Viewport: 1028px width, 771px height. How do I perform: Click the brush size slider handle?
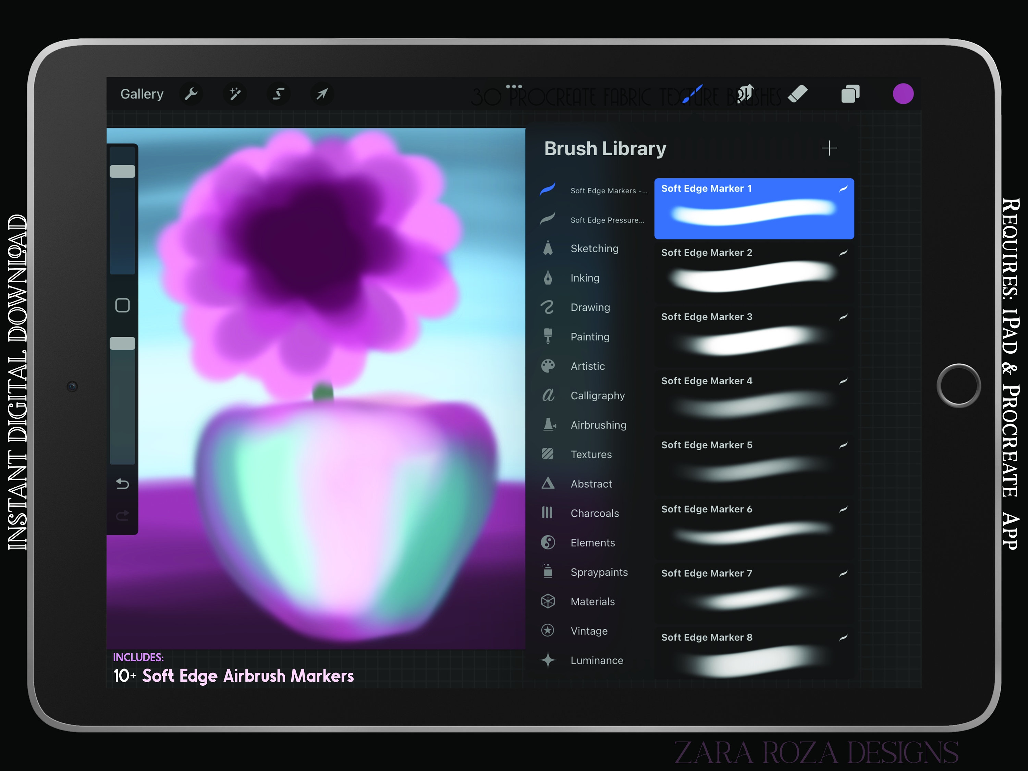122,171
